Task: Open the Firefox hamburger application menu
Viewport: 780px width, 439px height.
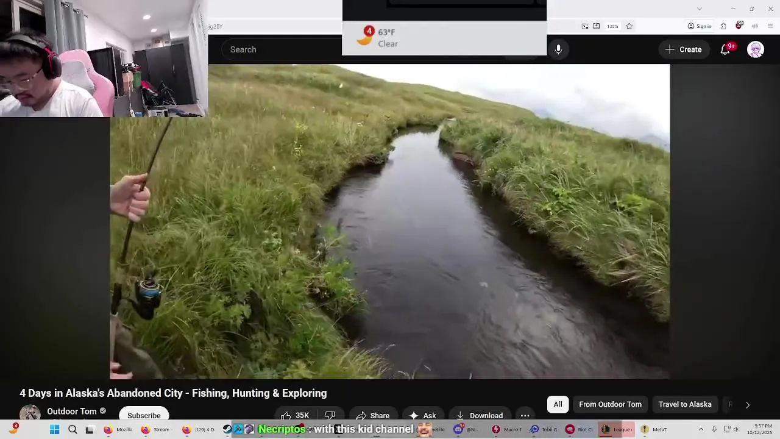Action: (771, 26)
